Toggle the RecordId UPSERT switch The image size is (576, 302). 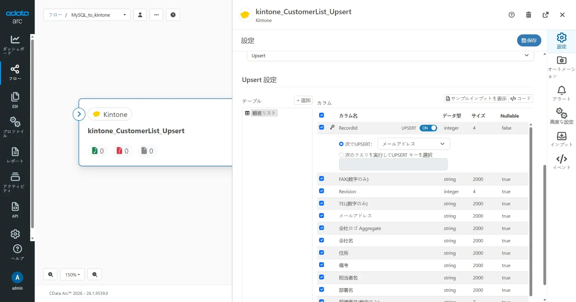tap(428, 128)
